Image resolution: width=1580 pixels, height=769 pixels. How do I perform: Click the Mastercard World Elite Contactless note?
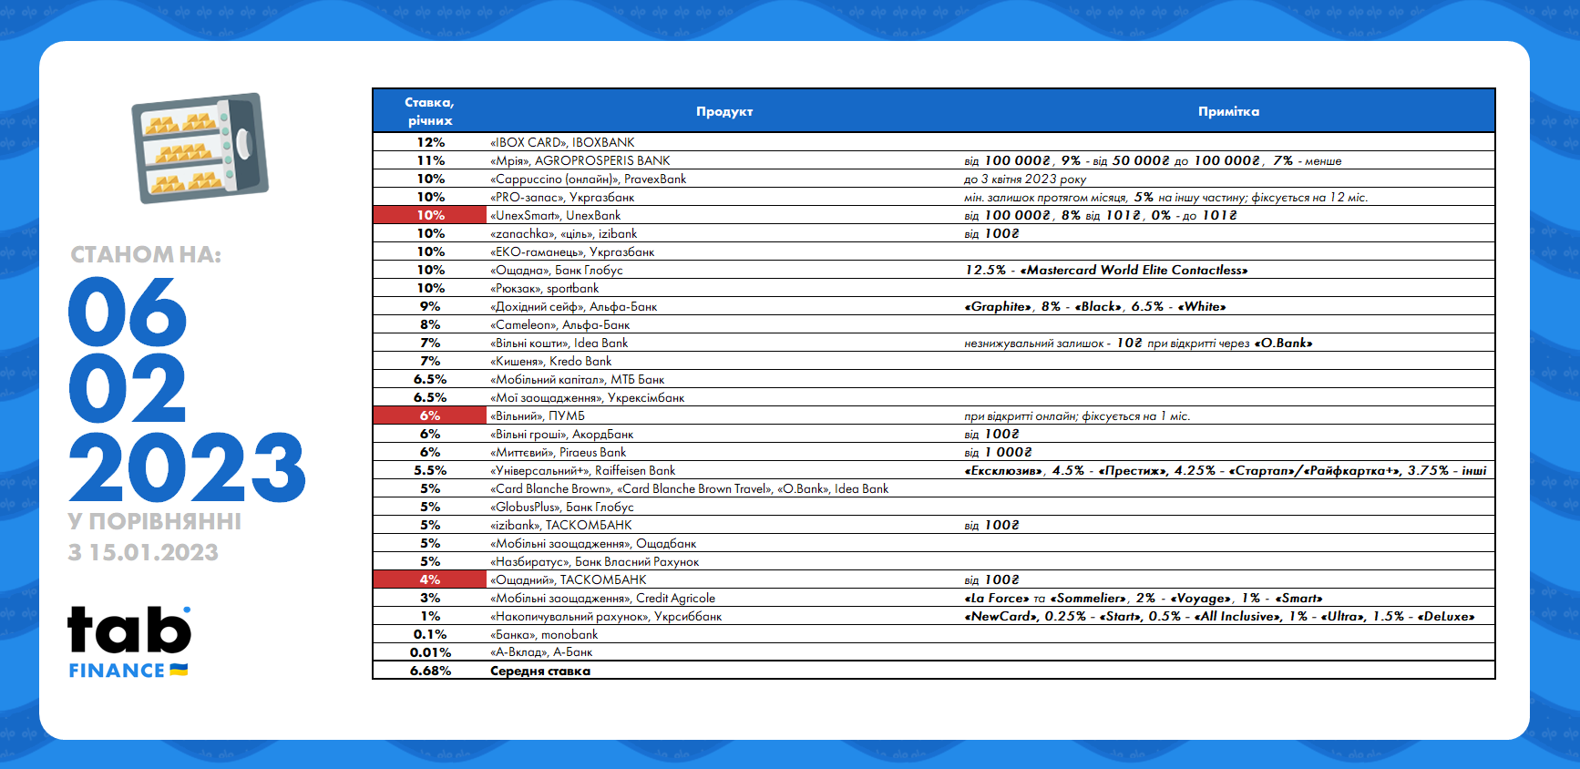(x=1106, y=270)
